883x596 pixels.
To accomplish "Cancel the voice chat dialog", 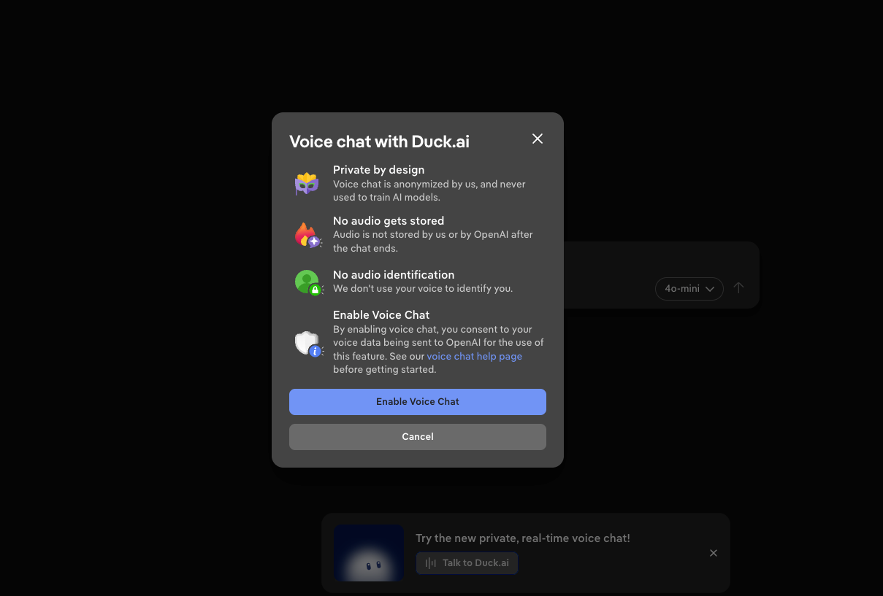I will (417, 436).
